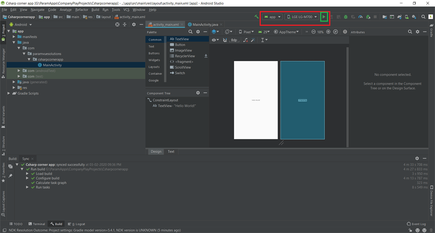This screenshot has height=233, width=435.
Task: Click the Search Everywhere magnifier in main toolbar
Action: (x=423, y=17)
